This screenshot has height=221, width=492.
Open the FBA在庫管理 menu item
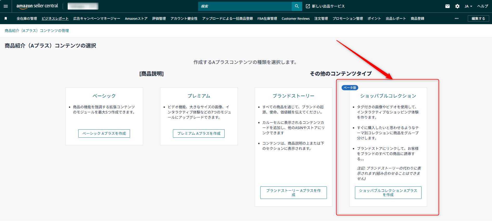click(x=267, y=18)
